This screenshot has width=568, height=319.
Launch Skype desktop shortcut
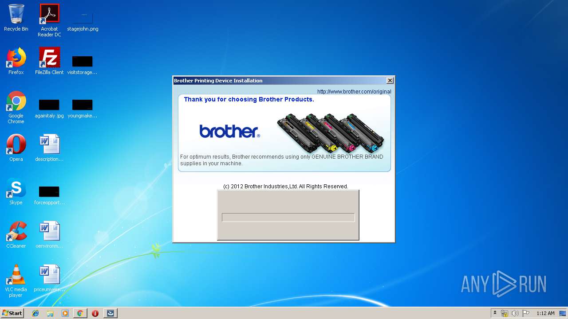pos(16,191)
